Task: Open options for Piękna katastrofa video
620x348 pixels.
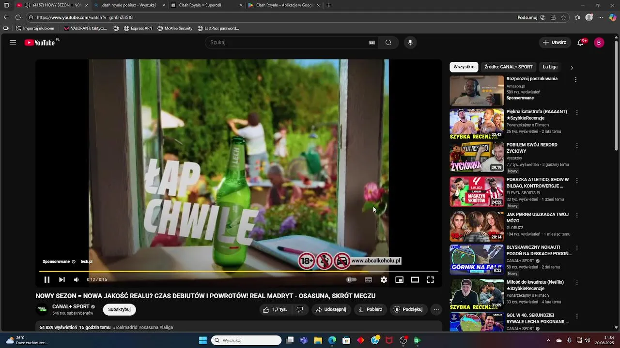Action: (577, 113)
